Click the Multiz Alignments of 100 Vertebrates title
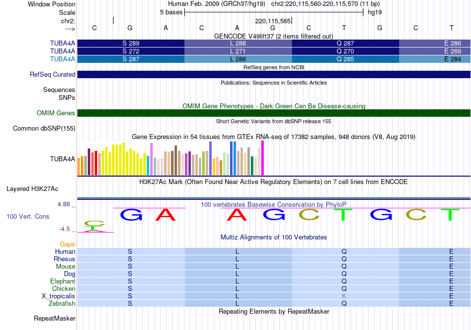This screenshot has width=471, height=330. point(274,237)
